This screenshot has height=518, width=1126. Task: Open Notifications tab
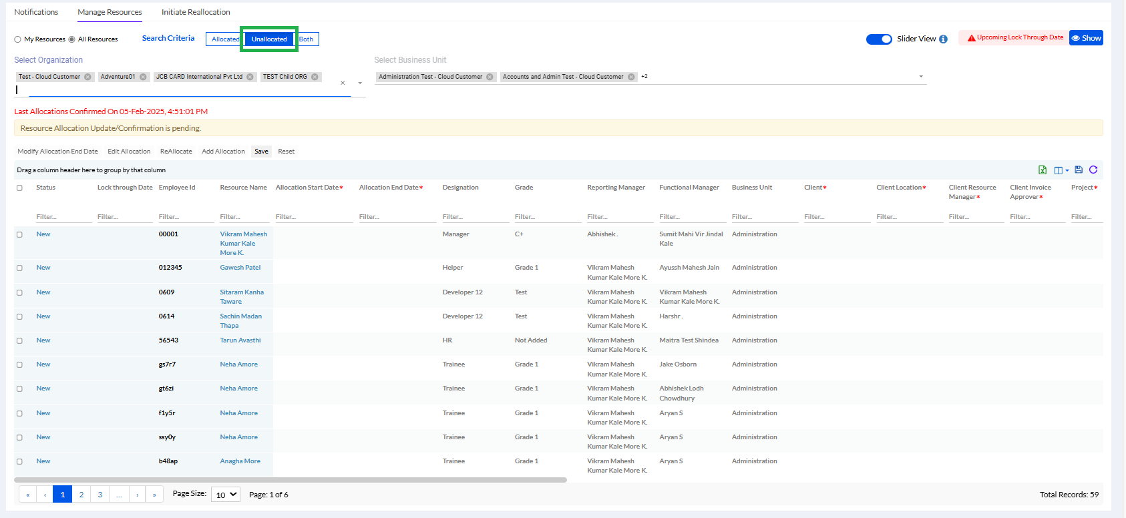(x=36, y=12)
